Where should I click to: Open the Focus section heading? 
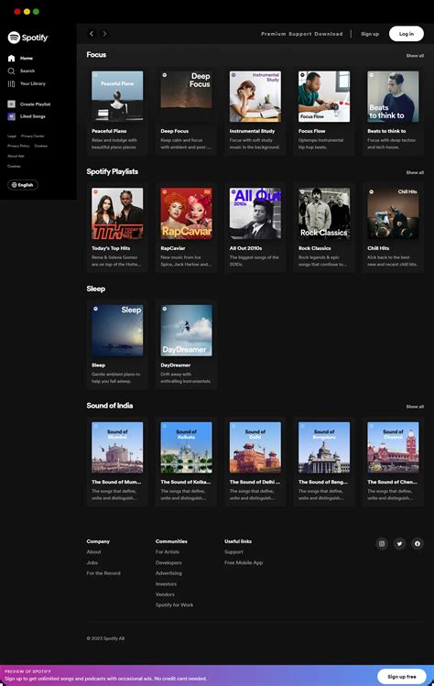96,55
